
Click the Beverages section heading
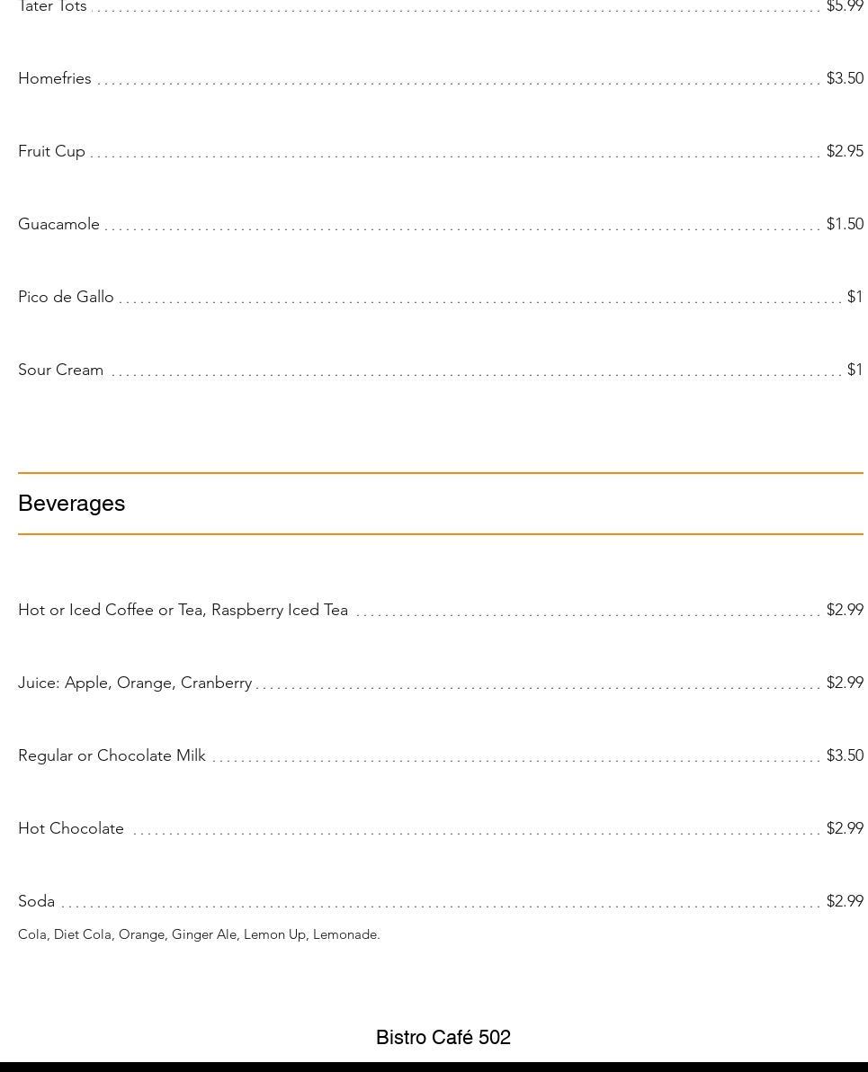(72, 504)
